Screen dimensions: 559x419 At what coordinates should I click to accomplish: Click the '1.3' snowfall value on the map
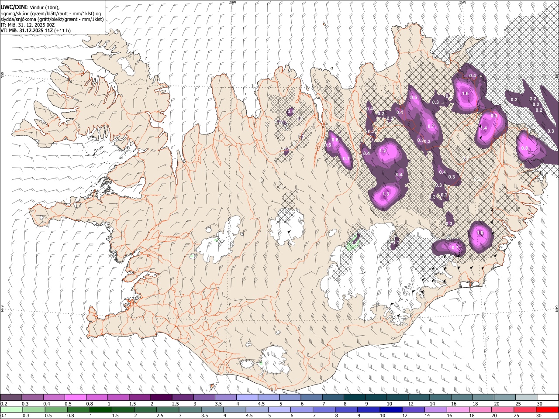[386, 194]
